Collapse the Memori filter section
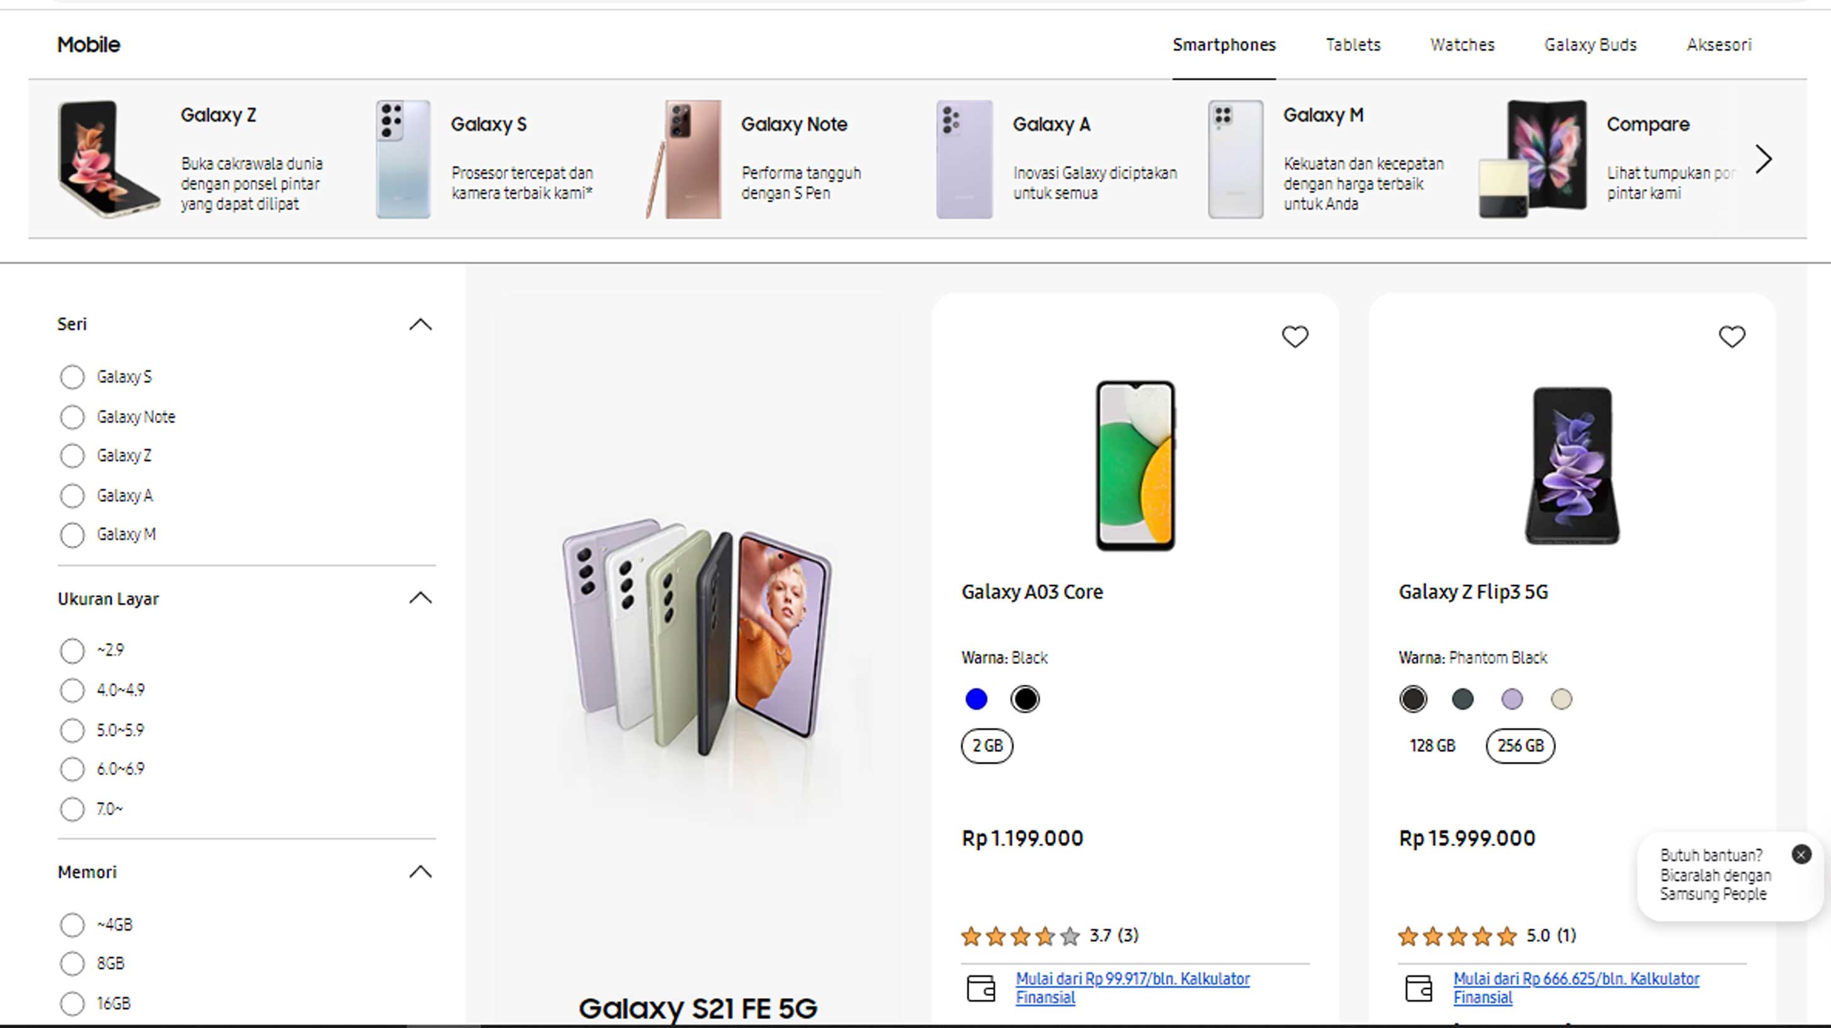This screenshot has width=1831, height=1028. [x=420, y=872]
